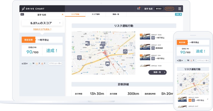This screenshot has height=111, width=213.
Task: Click the 設定目標 orange label on phone
Action: (182, 42)
